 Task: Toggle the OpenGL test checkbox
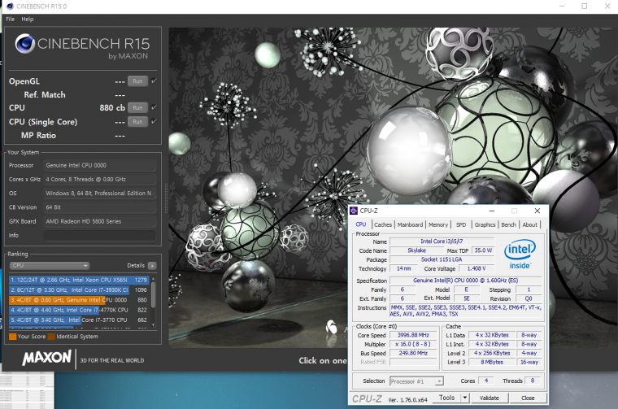154,80
